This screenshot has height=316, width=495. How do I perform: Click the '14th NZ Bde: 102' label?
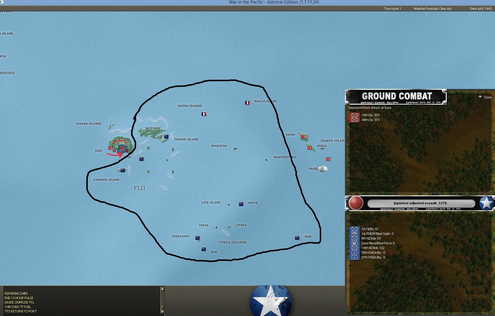373,248
